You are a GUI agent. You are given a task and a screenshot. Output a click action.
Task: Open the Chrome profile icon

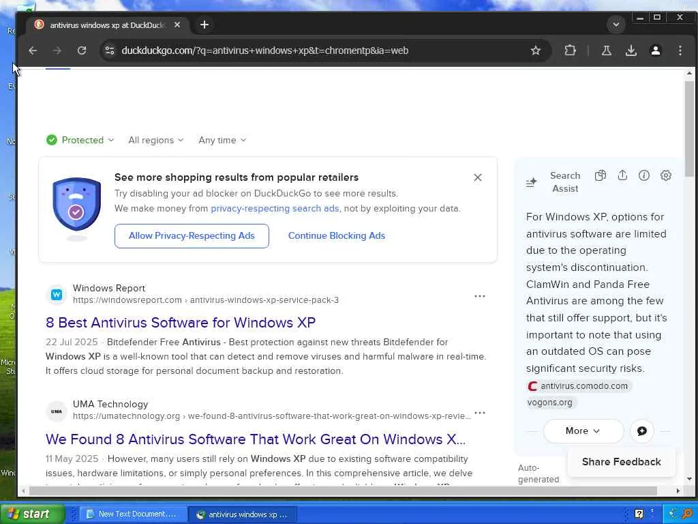pos(655,50)
